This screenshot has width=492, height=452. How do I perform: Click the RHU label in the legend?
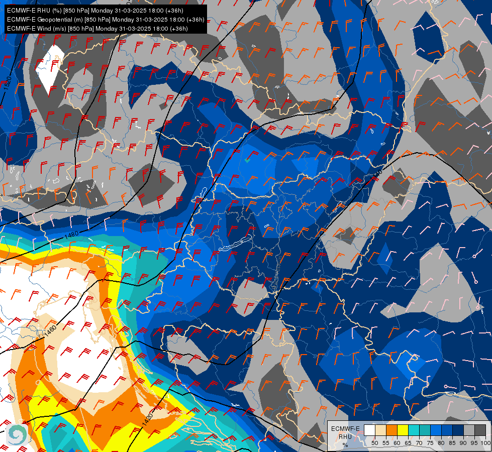345,436
